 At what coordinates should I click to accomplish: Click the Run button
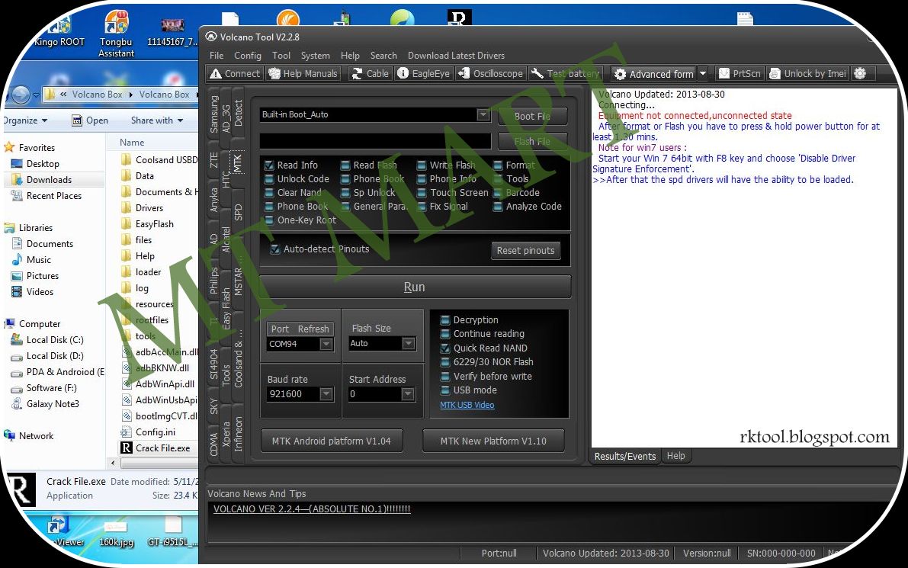[415, 287]
